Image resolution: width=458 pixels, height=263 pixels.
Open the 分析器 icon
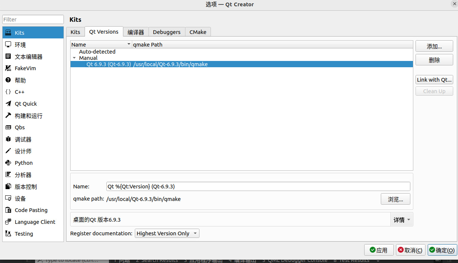(x=8, y=174)
